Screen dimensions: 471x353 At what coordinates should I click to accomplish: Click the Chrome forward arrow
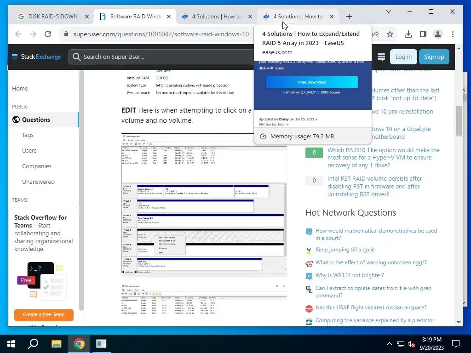click(x=33, y=34)
